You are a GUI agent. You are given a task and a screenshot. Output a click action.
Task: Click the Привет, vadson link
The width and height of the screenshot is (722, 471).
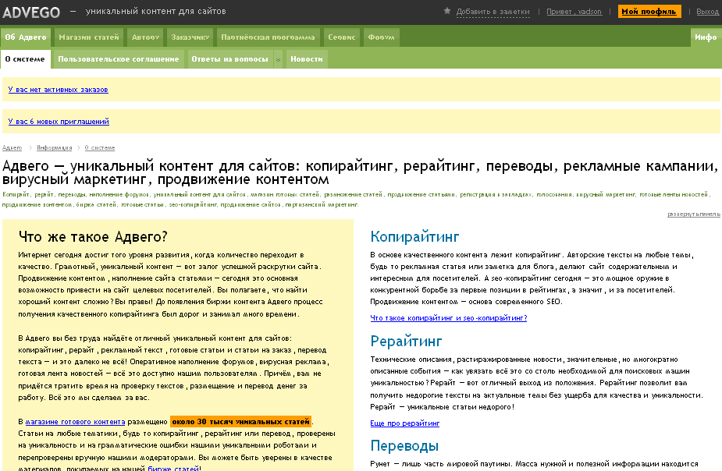[574, 12]
